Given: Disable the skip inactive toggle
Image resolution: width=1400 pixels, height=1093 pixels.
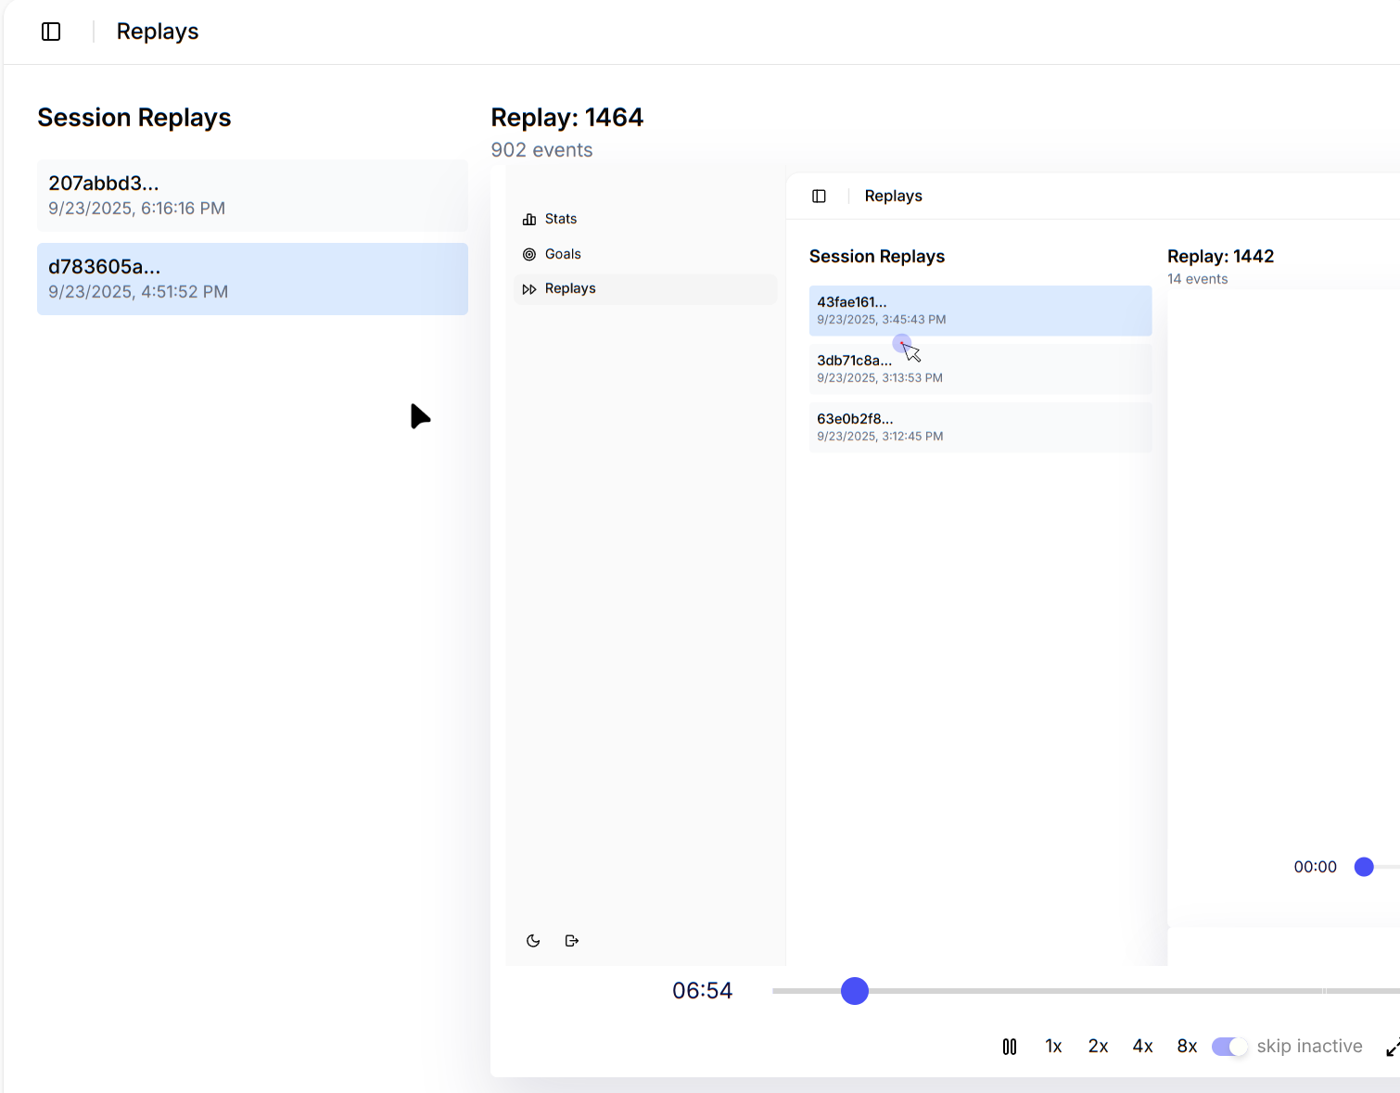Looking at the screenshot, I should [x=1229, y=1047].
